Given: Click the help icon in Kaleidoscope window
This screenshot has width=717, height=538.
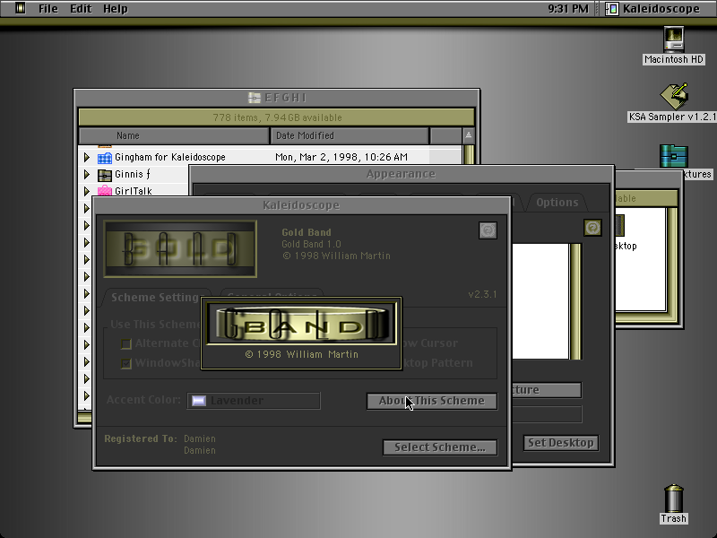Looking at the screenshot, I should tap(488, 230).
